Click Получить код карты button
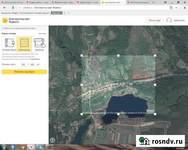Image resolution: width=188 pixels, height=150 pixels. coord(24,72)
